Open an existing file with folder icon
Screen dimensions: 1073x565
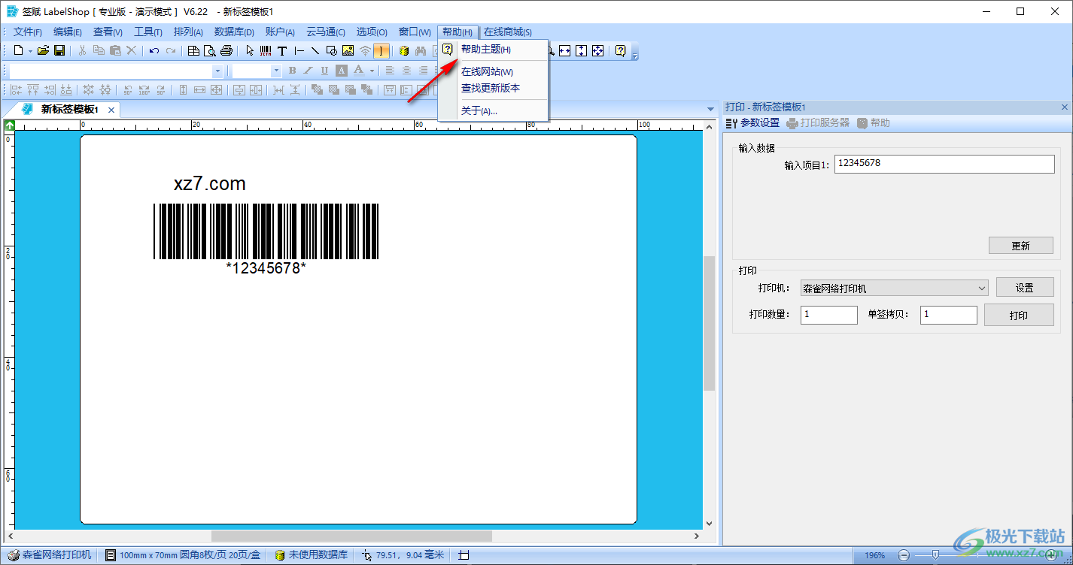pyautogui.click(x=43, y=50)
